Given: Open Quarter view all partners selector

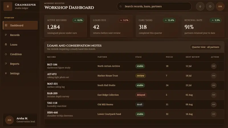Looking at the screenshot, I should pos(205,47).
